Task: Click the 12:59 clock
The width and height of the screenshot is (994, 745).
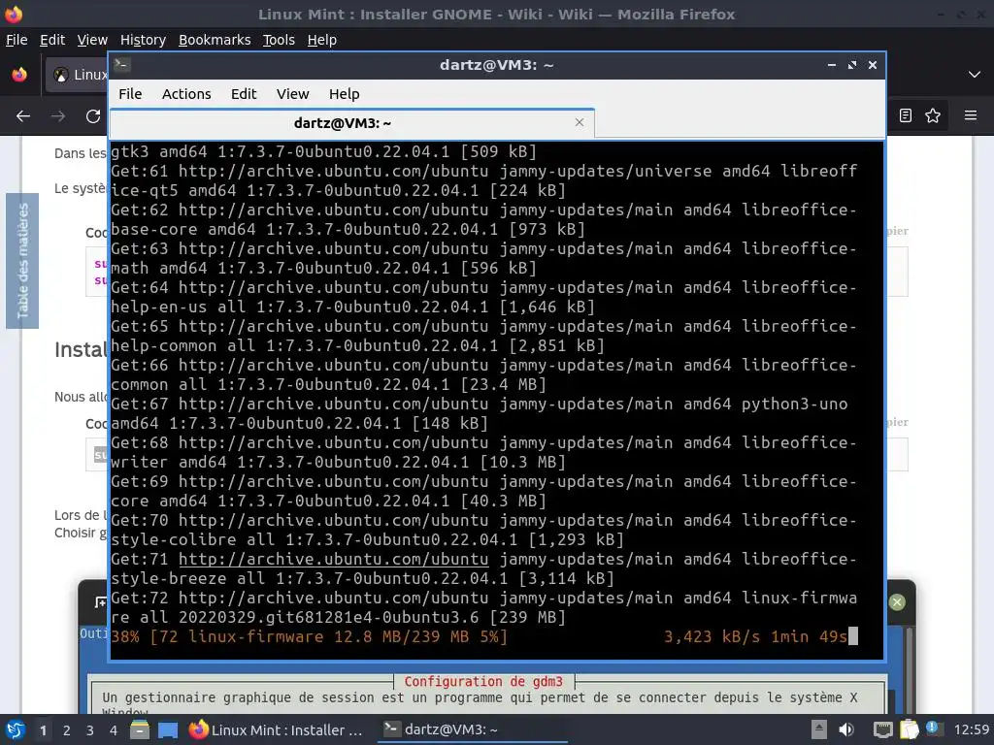Action: (x=971, y=729)
